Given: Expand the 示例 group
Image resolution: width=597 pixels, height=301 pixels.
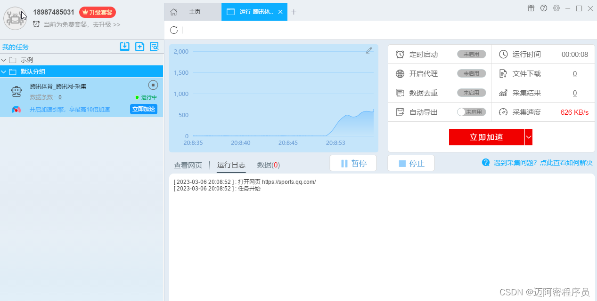Looking at the screenshot, I should tap(4, 60).
